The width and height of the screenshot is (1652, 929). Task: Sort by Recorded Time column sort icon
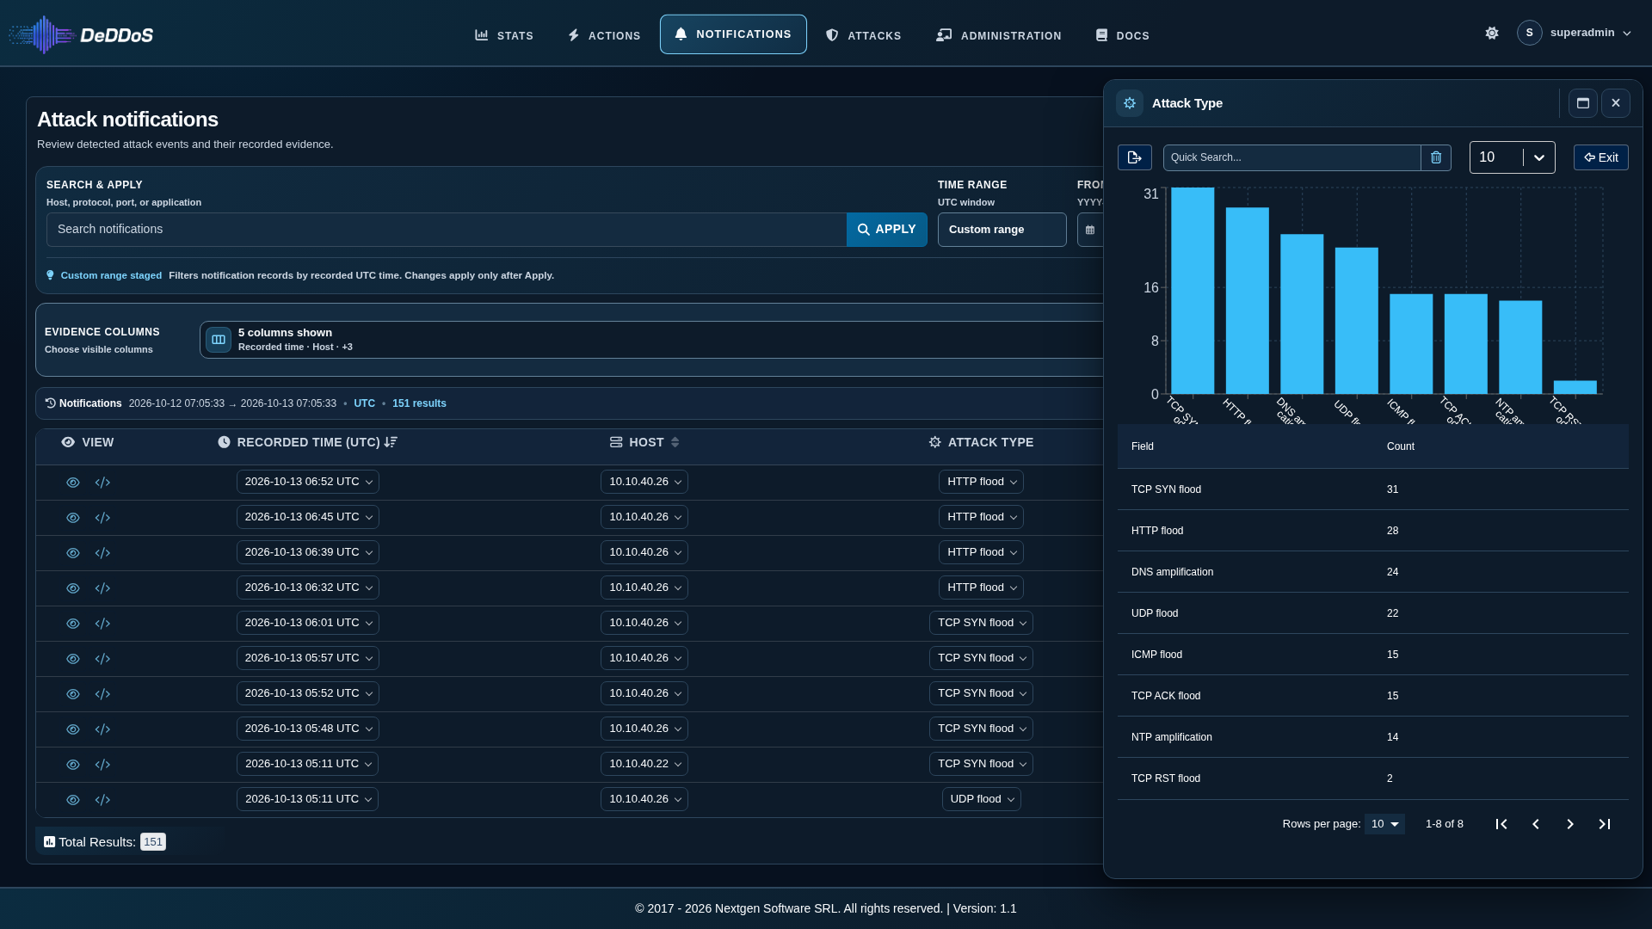391,442
